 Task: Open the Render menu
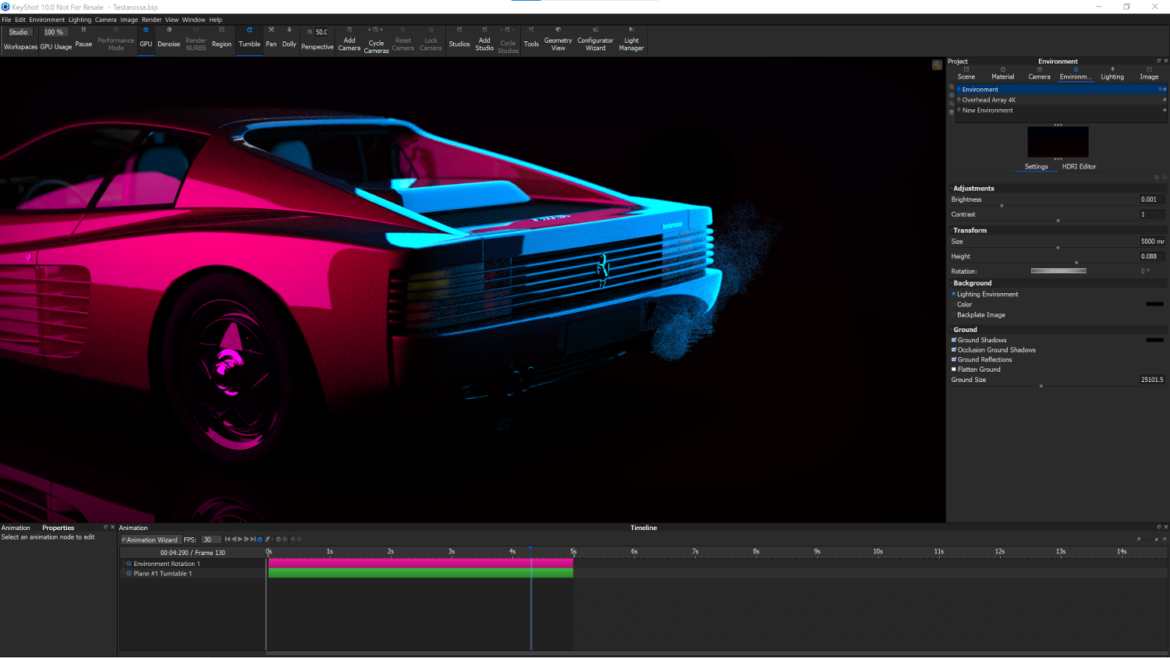point(151,19)
